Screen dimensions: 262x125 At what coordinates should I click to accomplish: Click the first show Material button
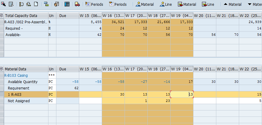[x=145, y=4]
